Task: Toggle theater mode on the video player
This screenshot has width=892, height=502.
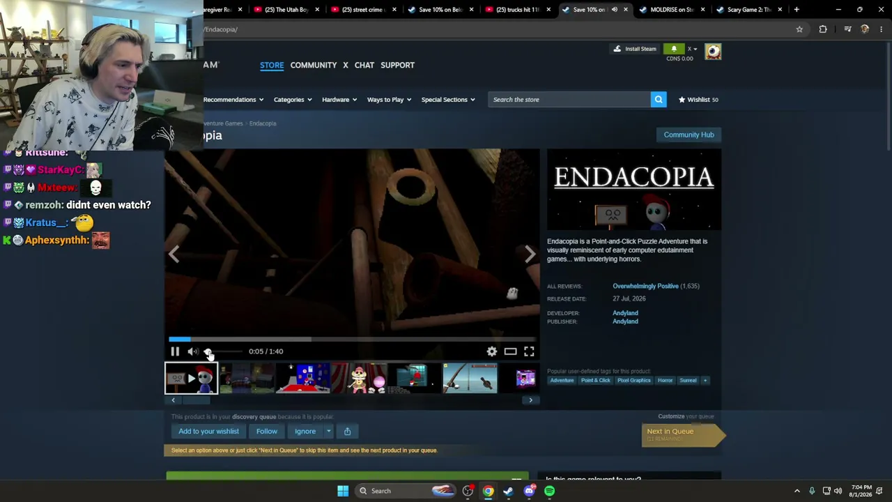Action: (x=510, y=351)
